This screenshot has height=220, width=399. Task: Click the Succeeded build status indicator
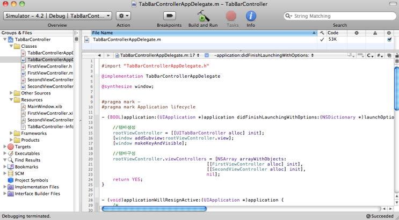pyautogui.click(x=380, y=216)
